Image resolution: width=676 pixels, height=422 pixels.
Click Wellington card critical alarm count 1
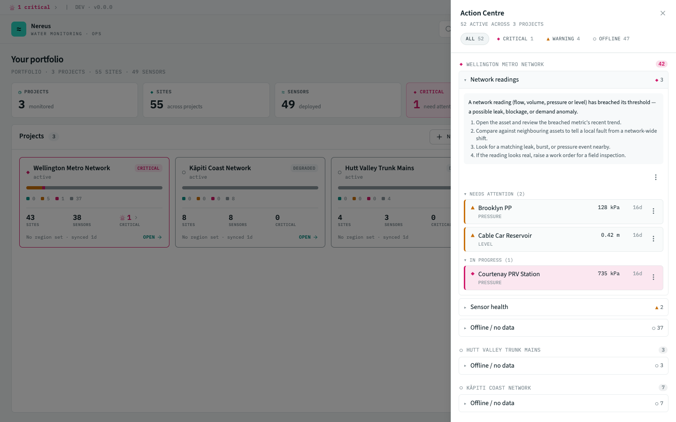[x=129, y=218]
